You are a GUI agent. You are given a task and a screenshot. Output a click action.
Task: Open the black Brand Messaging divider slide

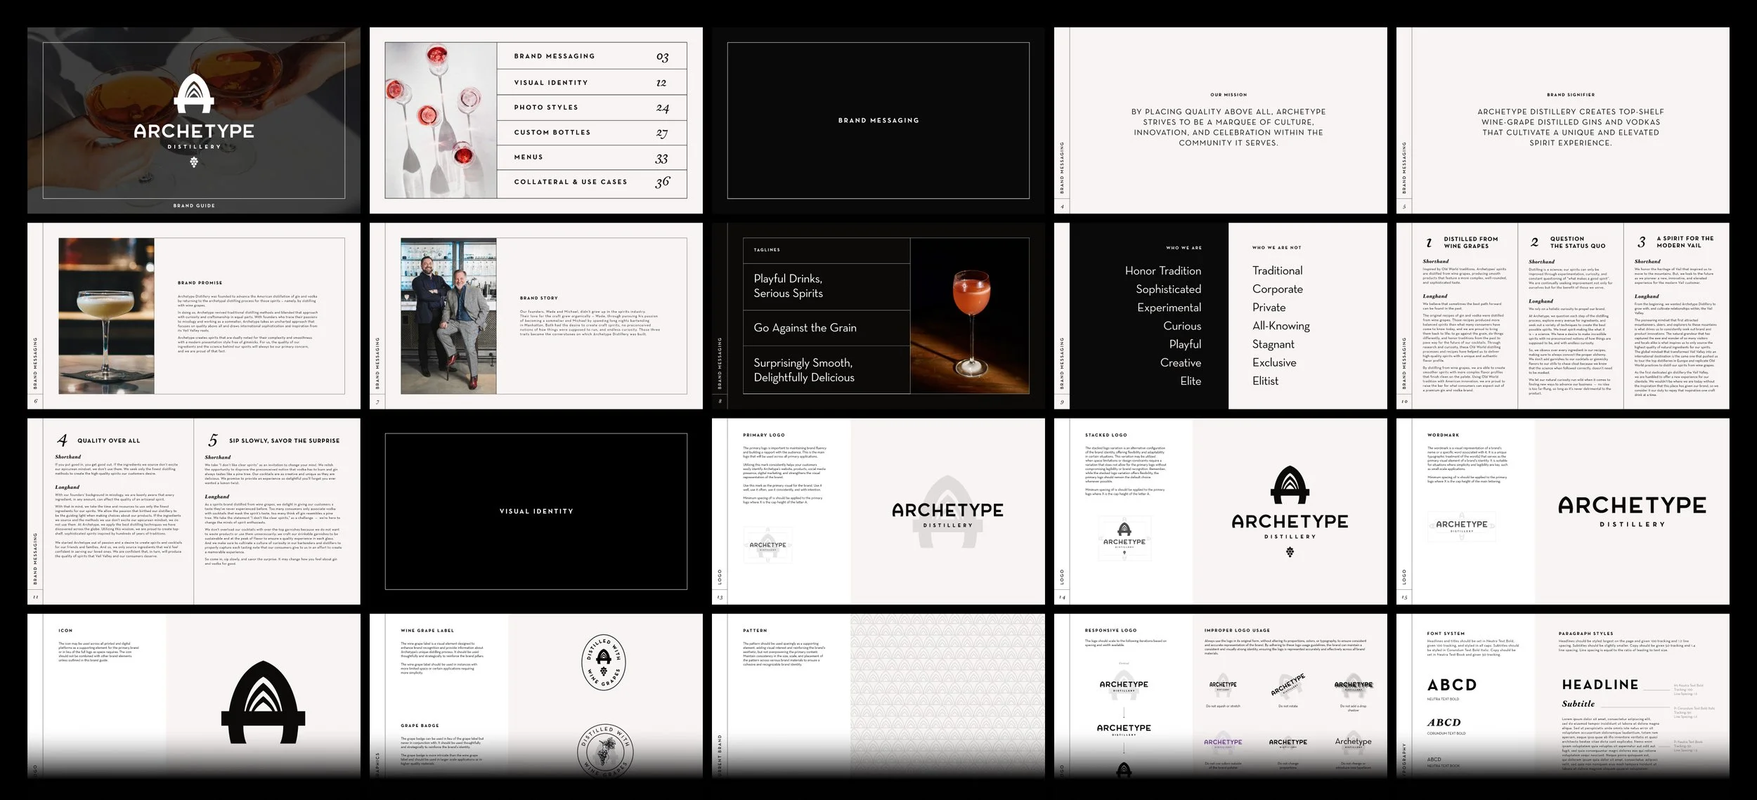point(878,120)
